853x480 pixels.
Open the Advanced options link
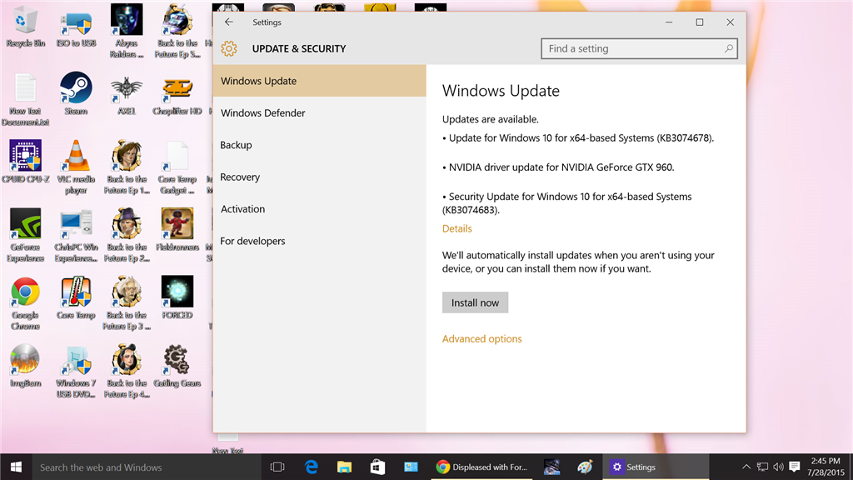point(482,338)
